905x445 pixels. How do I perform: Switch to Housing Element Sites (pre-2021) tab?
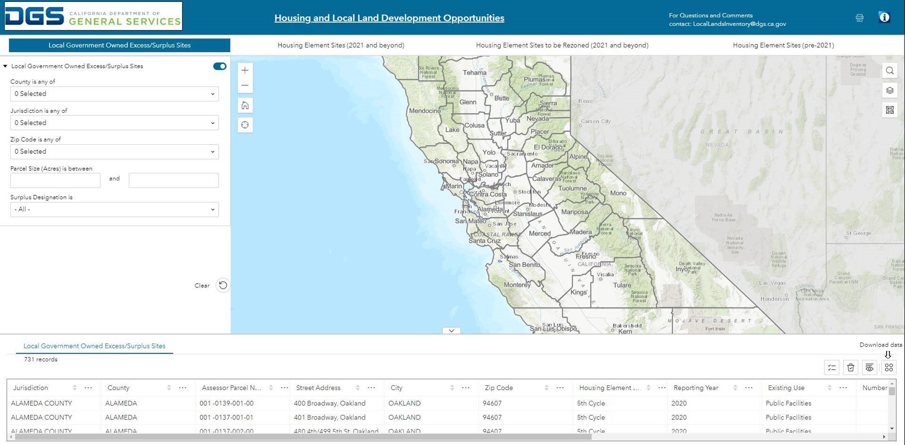pyautogui.click(x=783, y=45)
